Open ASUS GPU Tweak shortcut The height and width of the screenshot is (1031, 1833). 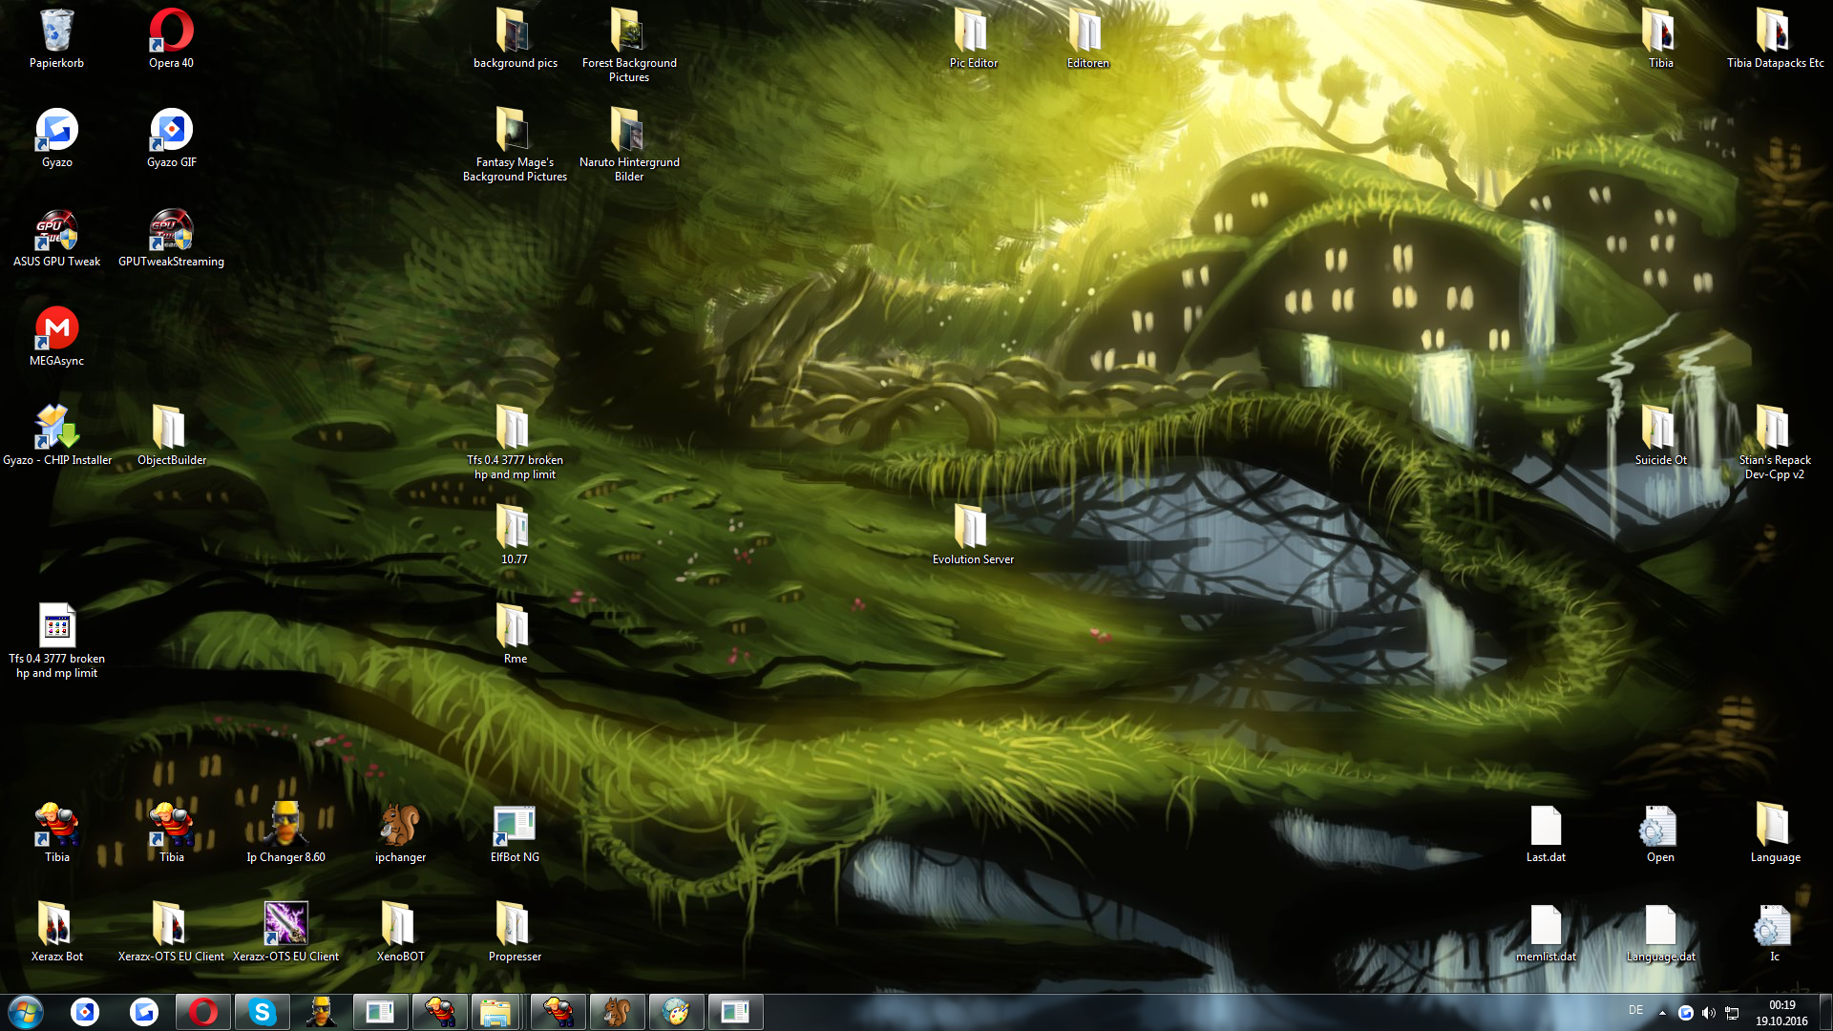pos(57,237)
